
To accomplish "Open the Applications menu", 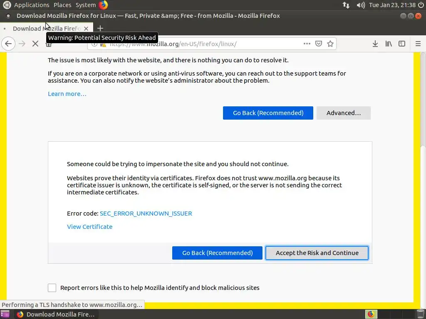I will [x=32, y=5].
